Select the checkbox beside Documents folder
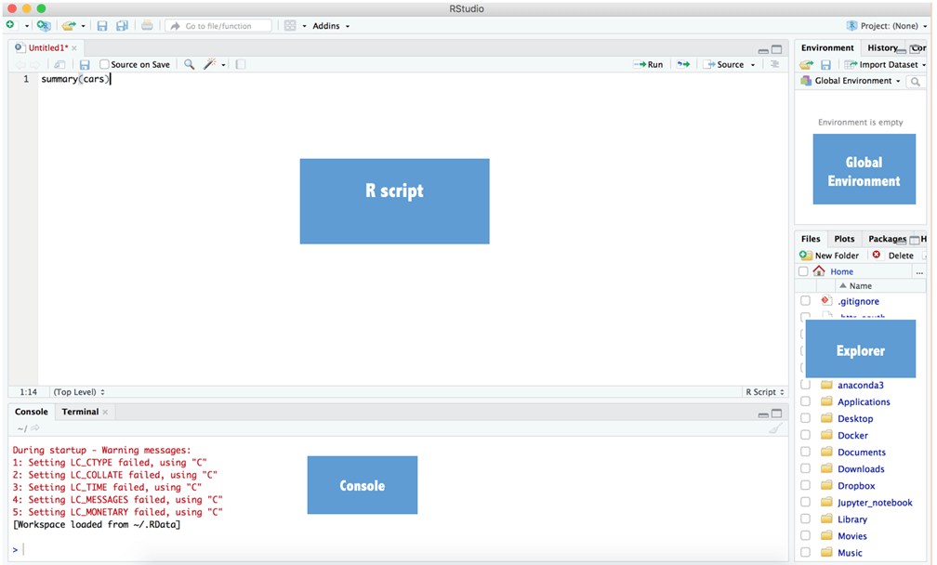The image size is (937, 565). (805, 452)
